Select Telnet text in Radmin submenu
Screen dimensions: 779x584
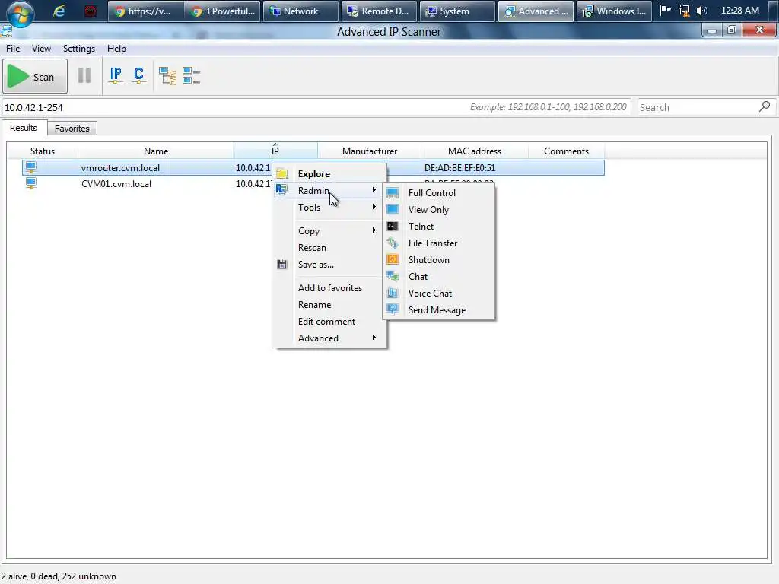point(421,226)
